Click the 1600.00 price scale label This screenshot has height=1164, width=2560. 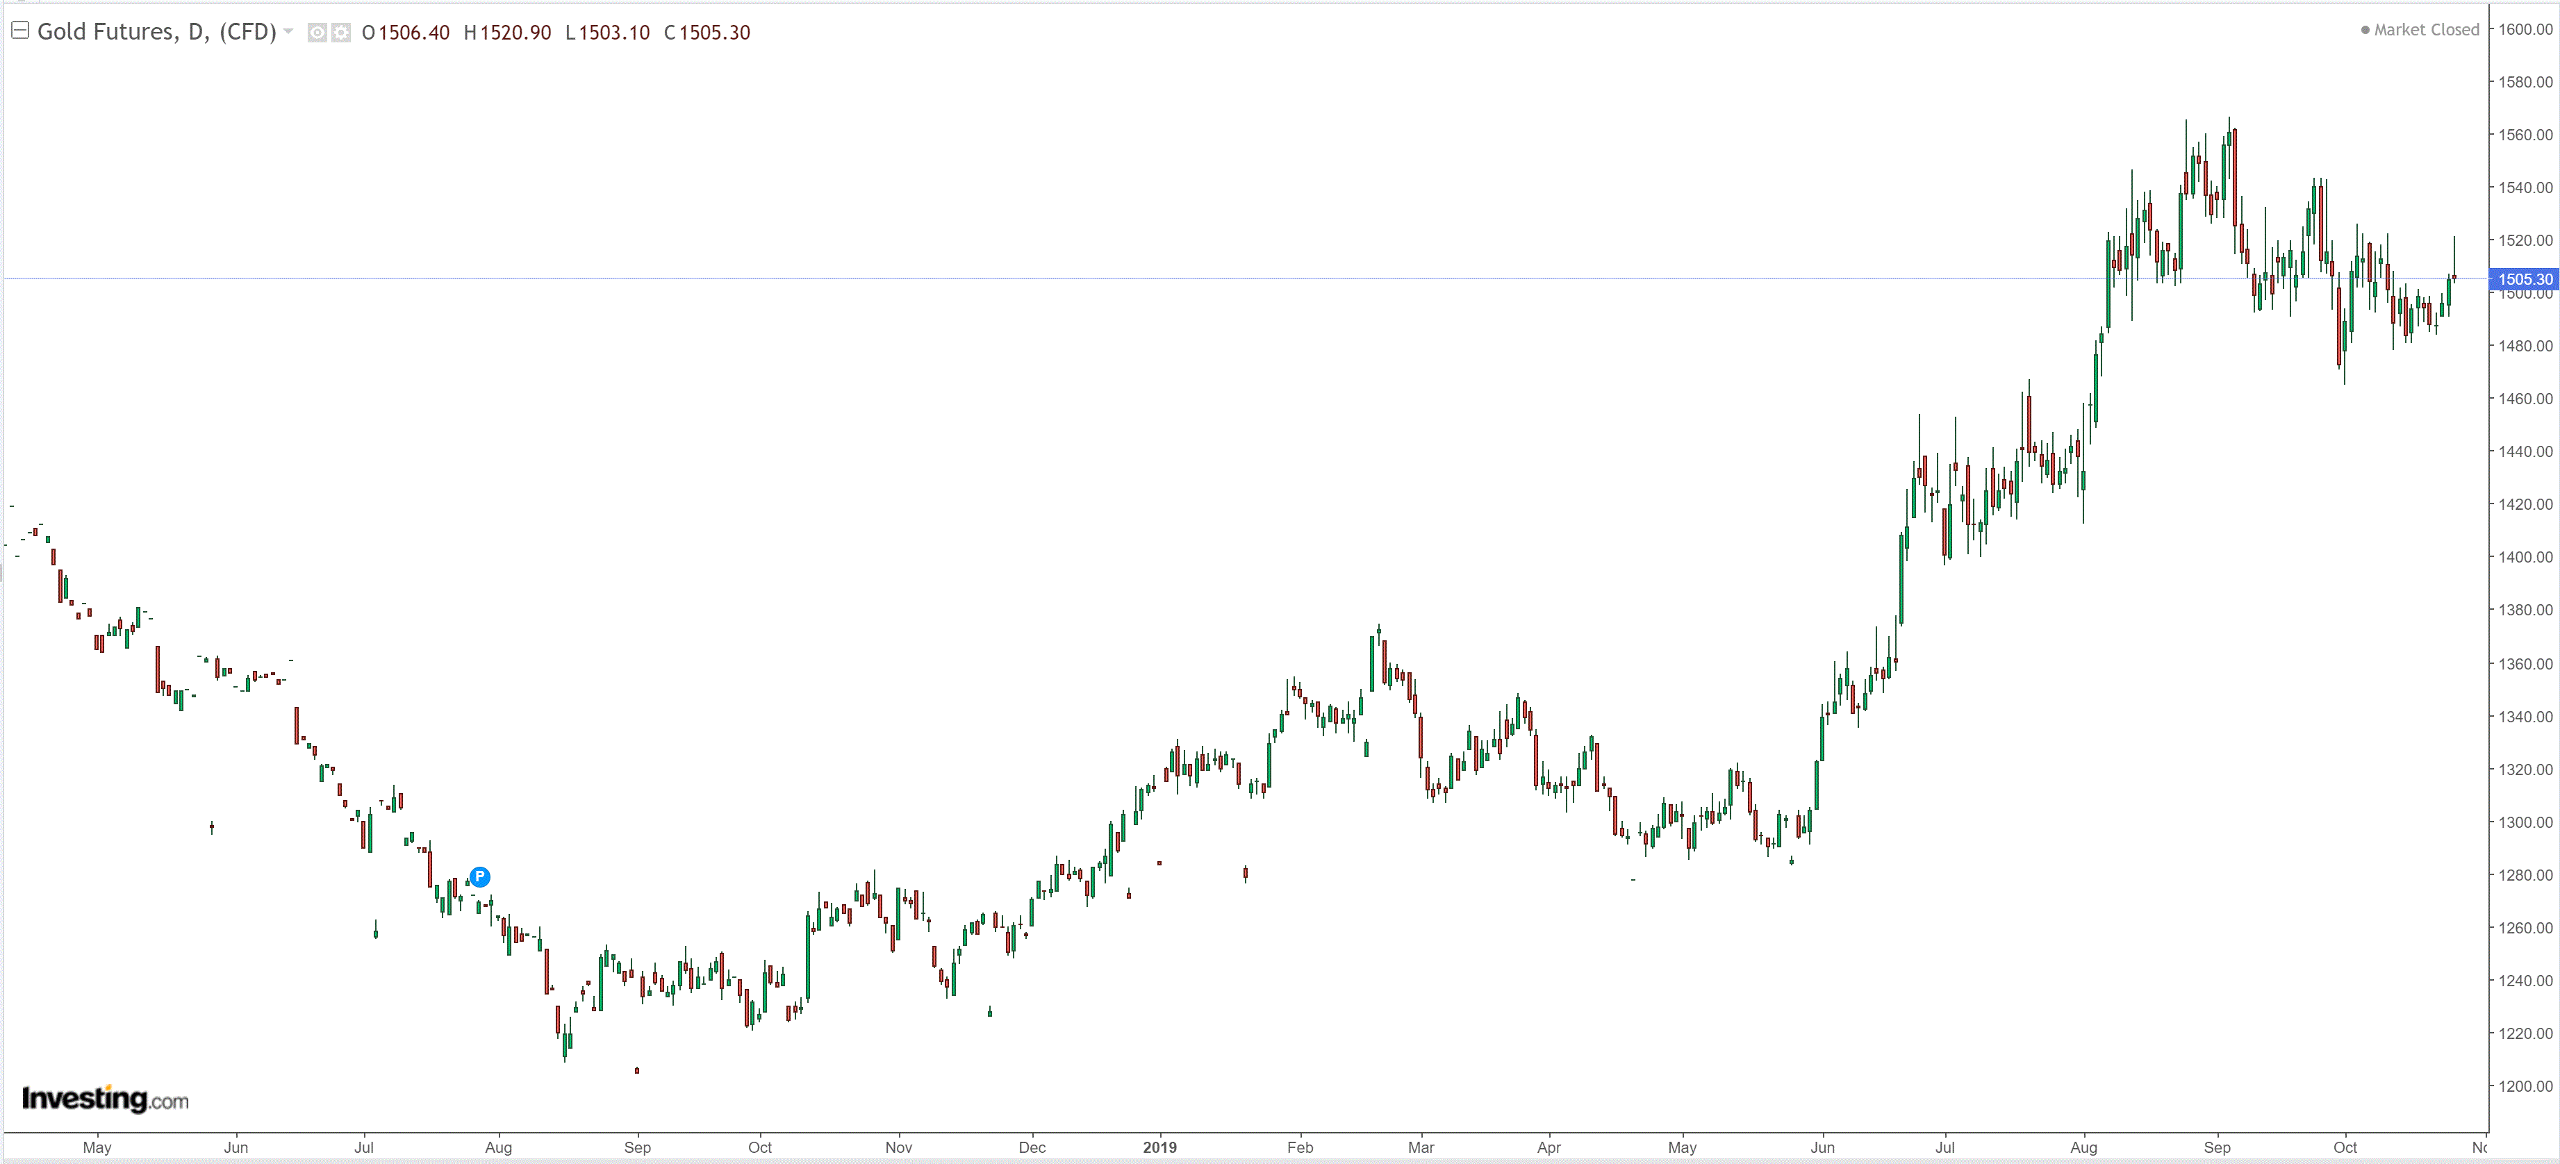pos(2525,30)
